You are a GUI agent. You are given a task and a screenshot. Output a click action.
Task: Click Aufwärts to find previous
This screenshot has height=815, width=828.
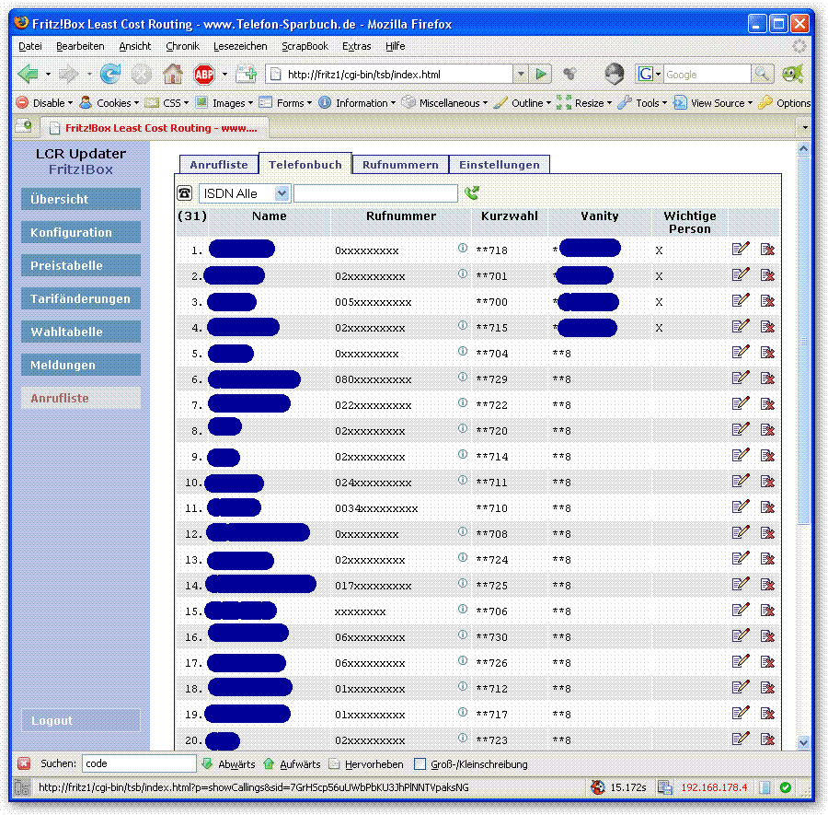(292, 763)
